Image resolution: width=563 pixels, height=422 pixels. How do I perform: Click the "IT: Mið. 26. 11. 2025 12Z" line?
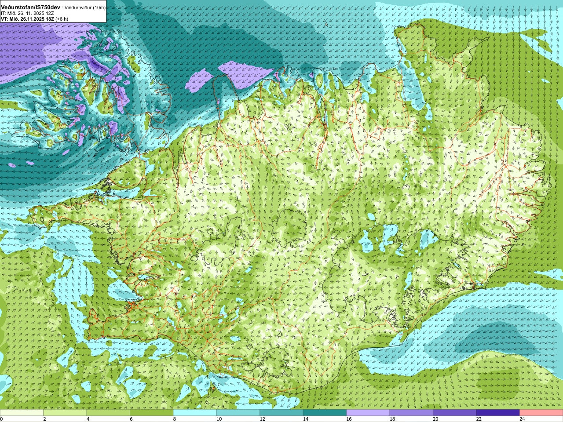tap(28, 14)
